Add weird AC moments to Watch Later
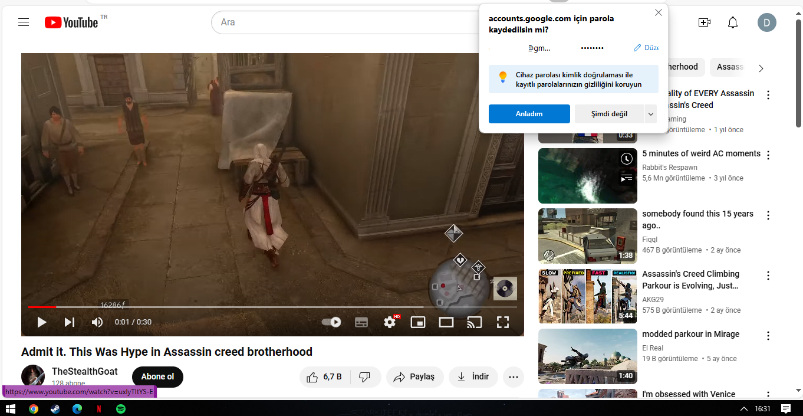This screenshot has width=803, height=416. [627, 159]
